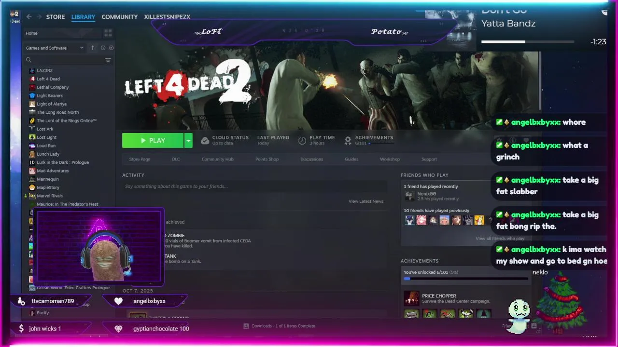Open the Workshop tab
Screen dimensions: 618x347
390,159
